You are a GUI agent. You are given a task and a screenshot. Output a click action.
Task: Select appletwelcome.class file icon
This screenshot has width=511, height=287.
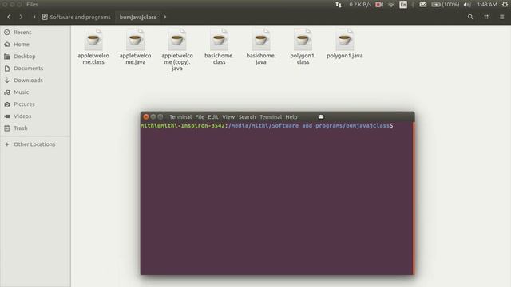point(93,40)
